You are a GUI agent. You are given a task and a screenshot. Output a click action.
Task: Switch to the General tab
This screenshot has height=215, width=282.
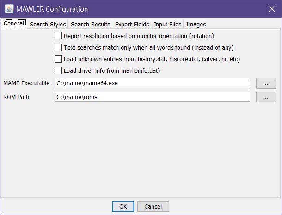(14, 24)
